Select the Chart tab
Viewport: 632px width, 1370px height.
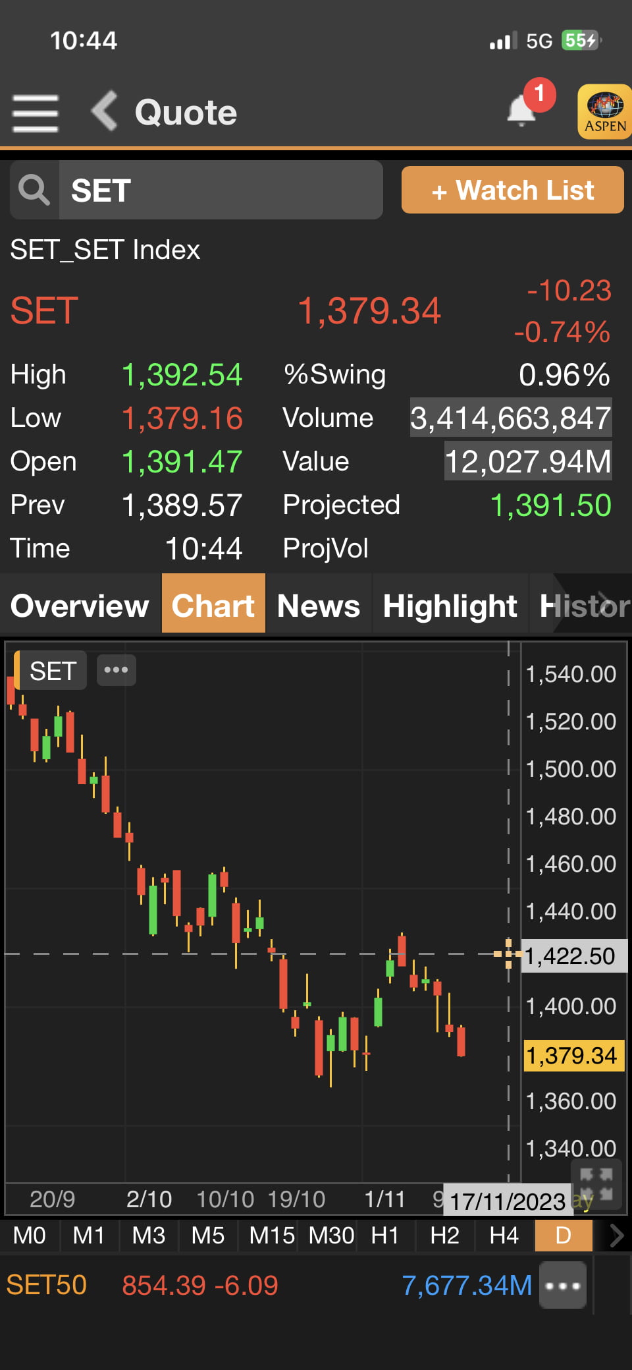213,604
